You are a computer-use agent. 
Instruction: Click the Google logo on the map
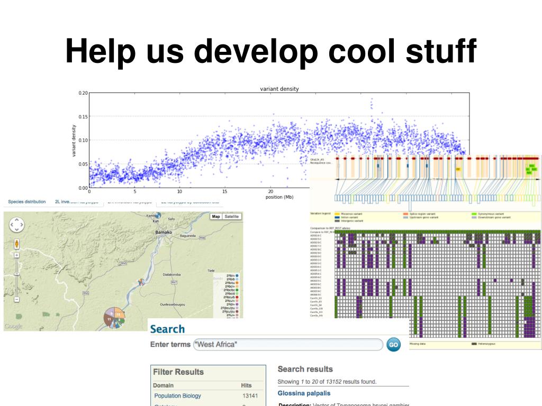[13, 326]
